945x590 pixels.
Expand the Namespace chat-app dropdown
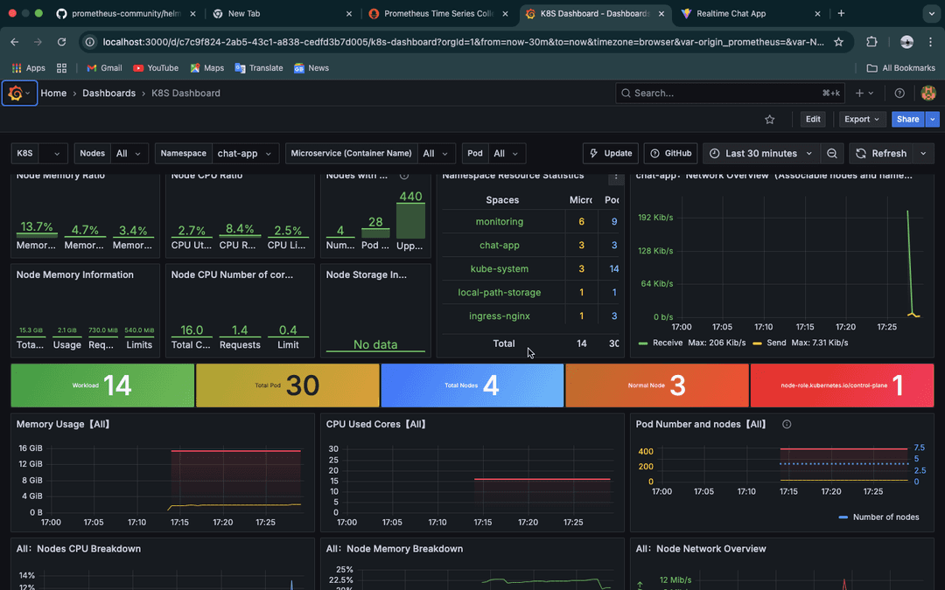pos(245,154)
